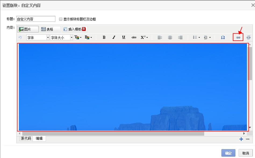Insert a hyperlink with the chain icon
255x158 pixels.
pos(238,37)
